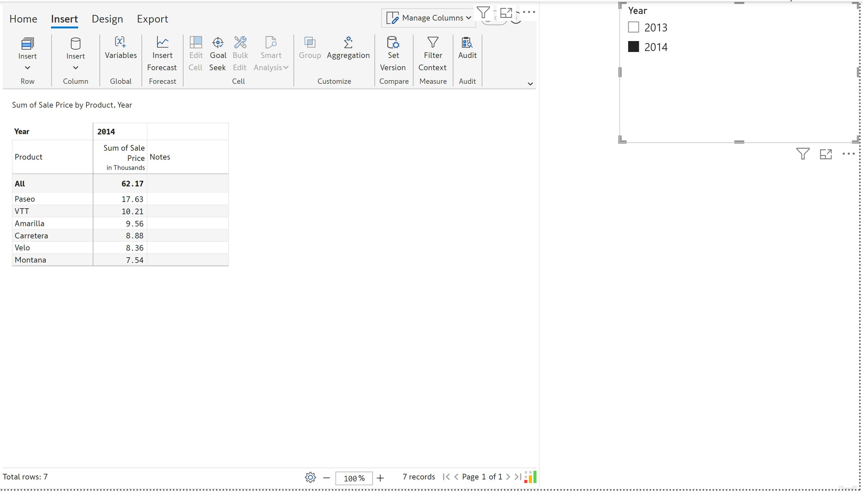Click the focus mode icon below the slicer
Screen dimensions: 863x495
tap(826, 154)
